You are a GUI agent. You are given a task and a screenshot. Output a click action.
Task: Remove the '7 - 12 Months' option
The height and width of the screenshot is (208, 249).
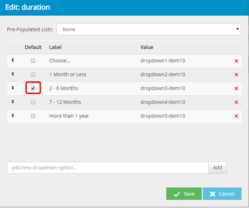236,102
